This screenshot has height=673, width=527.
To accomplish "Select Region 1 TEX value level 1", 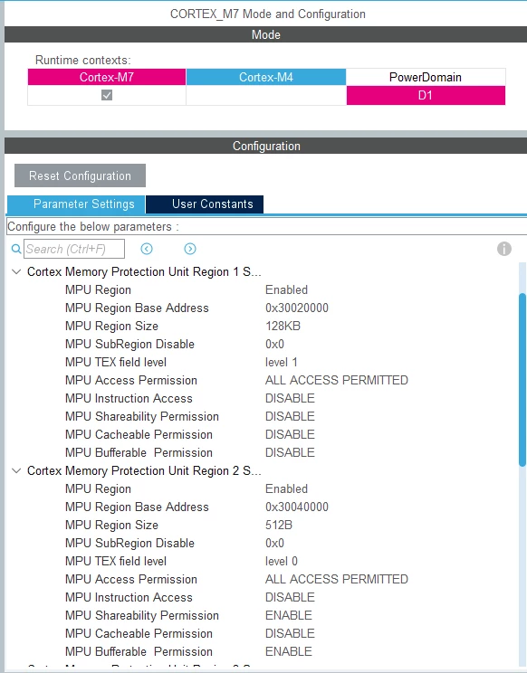I will click(x=282, y=362).
